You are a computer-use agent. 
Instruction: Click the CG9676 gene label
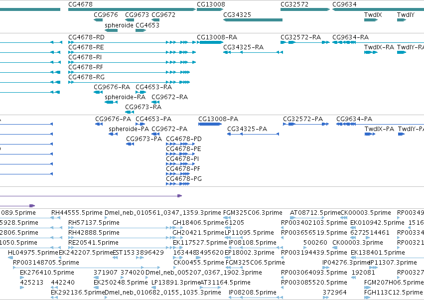pyautogui.click(x=106, y=15)
